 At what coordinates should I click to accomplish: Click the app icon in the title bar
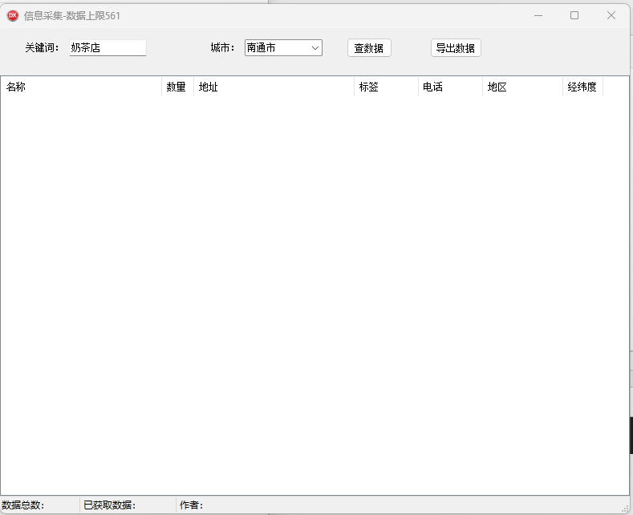point(13,15)
